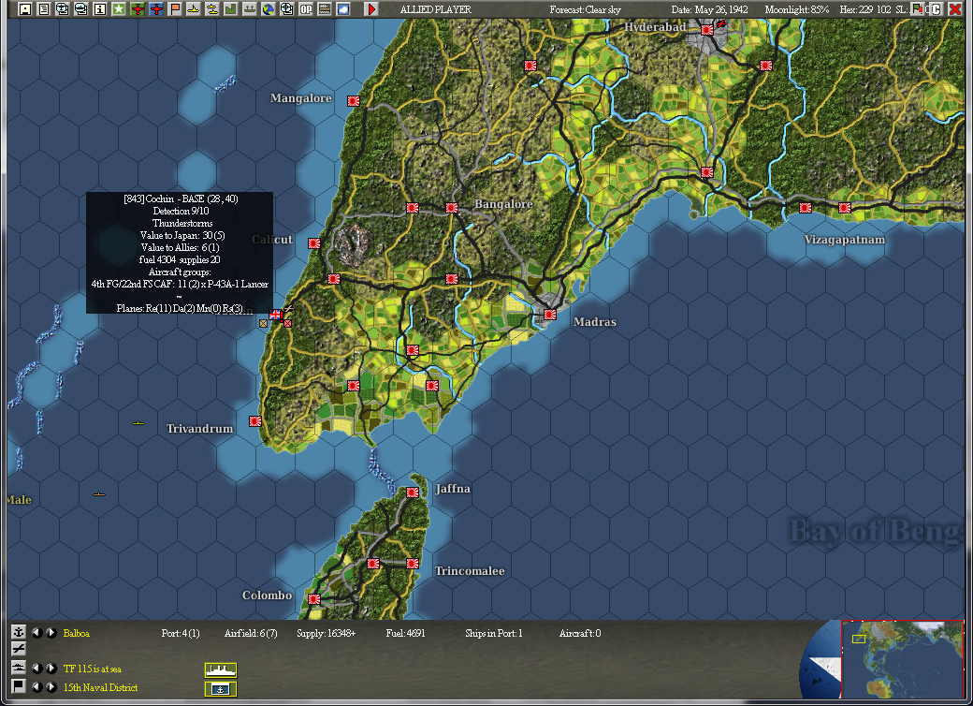973x706 pixels.
Task: Click the warship silhouette button in TF 115 row
Action: 220,670
